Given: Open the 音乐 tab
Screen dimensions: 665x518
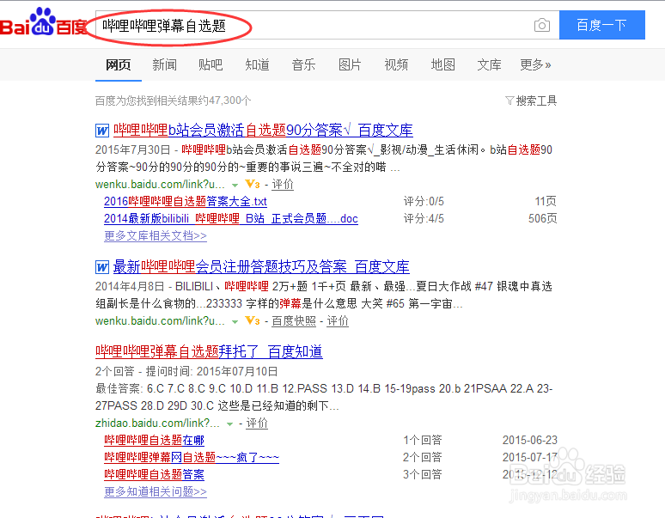Looking at the screenshot, I should [x=303, y=64].
